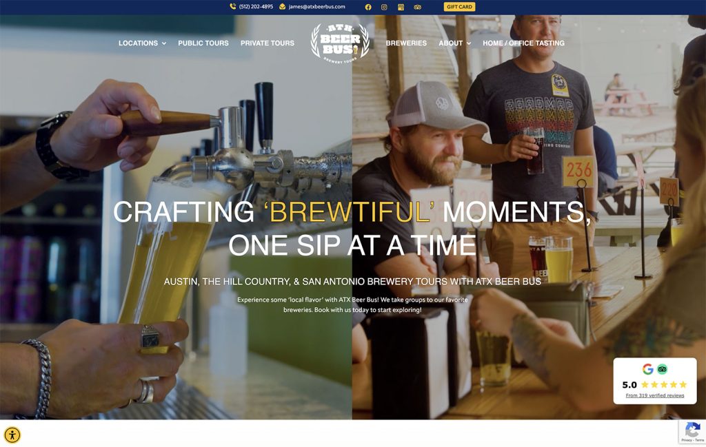Open the Instagram icon in top bar
706x447 pixels.
[384, 7]
